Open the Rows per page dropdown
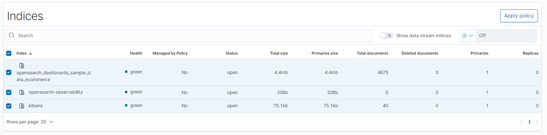This screenshot has width=547, height=135. coord(30,122)
